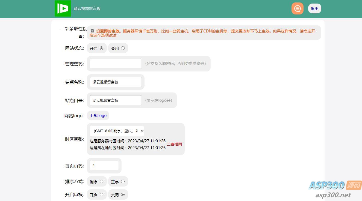This screenshot has height=201, width=362.
Task: Select 开启 for 网站状态
Action: [x=101, y=48]
